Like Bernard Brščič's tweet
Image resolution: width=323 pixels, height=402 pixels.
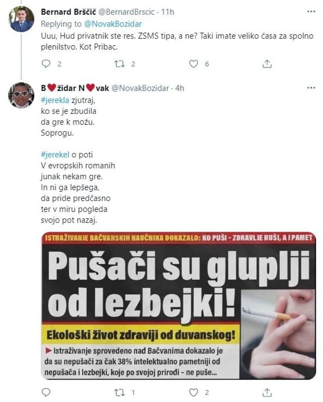194,64
